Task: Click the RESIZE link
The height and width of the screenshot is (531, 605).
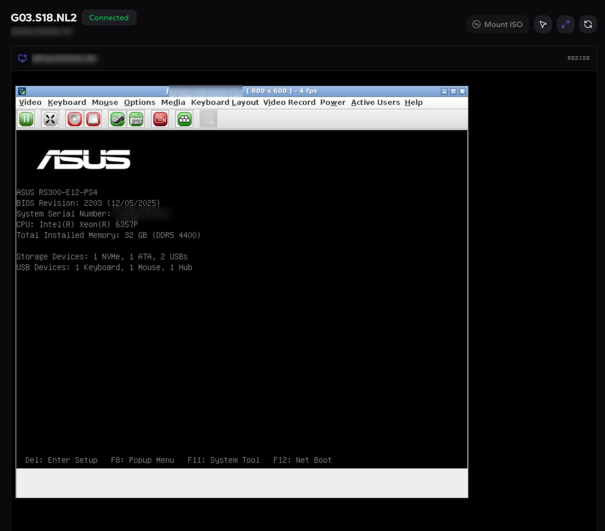Action: (578, 58)
